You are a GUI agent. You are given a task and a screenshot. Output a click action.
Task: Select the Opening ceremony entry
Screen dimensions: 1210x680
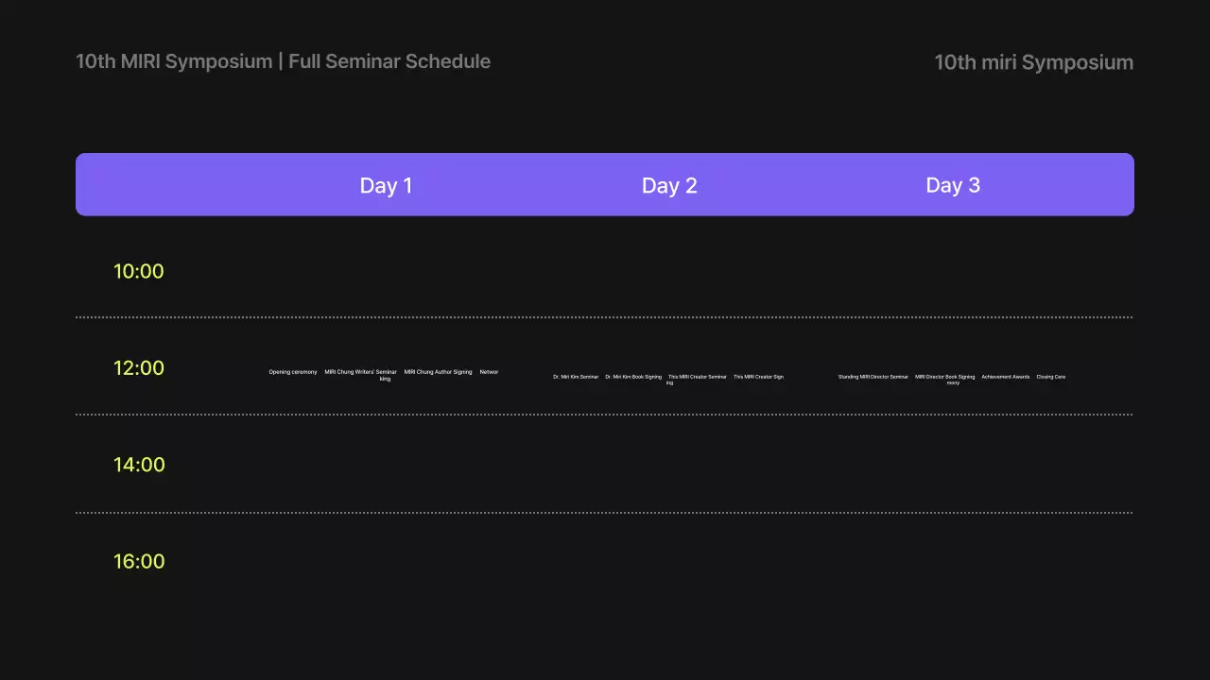[x=293, y=372]
